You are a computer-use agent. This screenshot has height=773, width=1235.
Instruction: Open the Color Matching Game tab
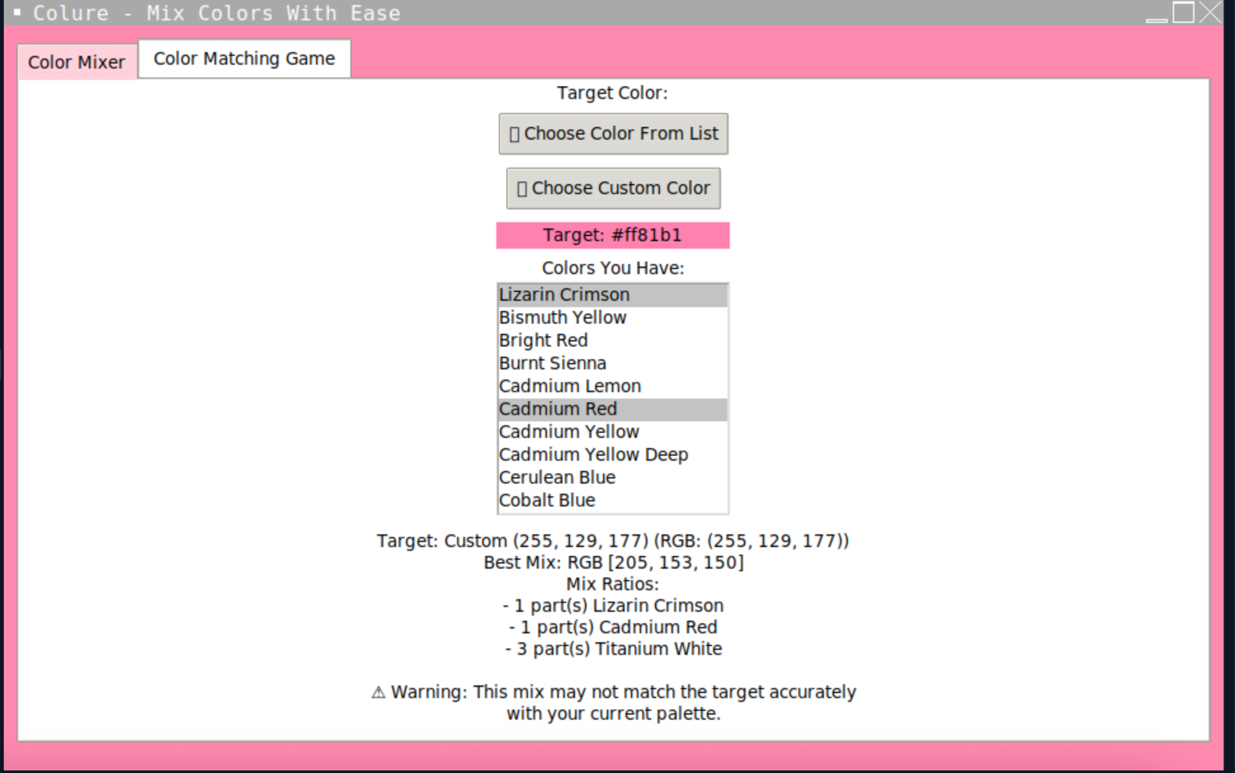click(x=244, y=59)
